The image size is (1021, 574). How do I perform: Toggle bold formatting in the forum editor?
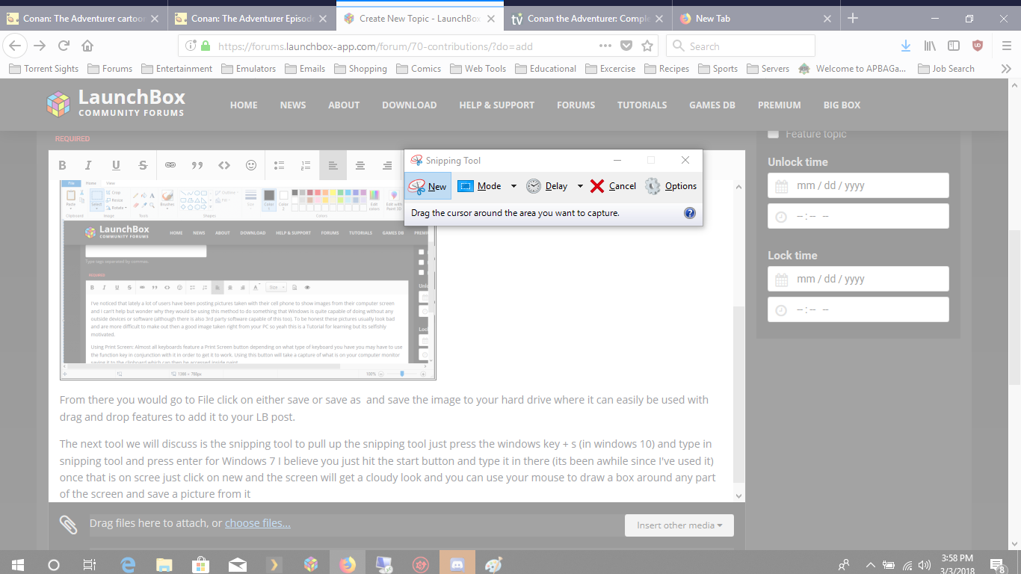point(62,165)
